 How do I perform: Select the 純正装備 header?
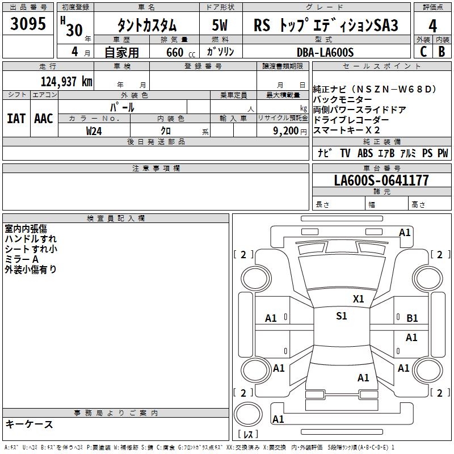tap(381, 141)
